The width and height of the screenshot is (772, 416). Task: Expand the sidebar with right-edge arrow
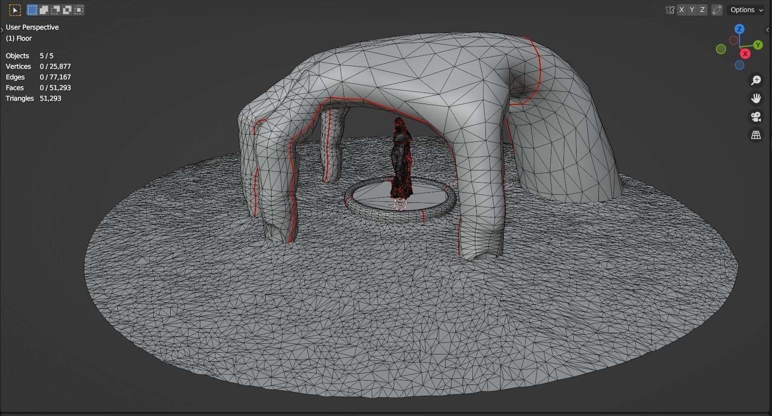[768, 30]
